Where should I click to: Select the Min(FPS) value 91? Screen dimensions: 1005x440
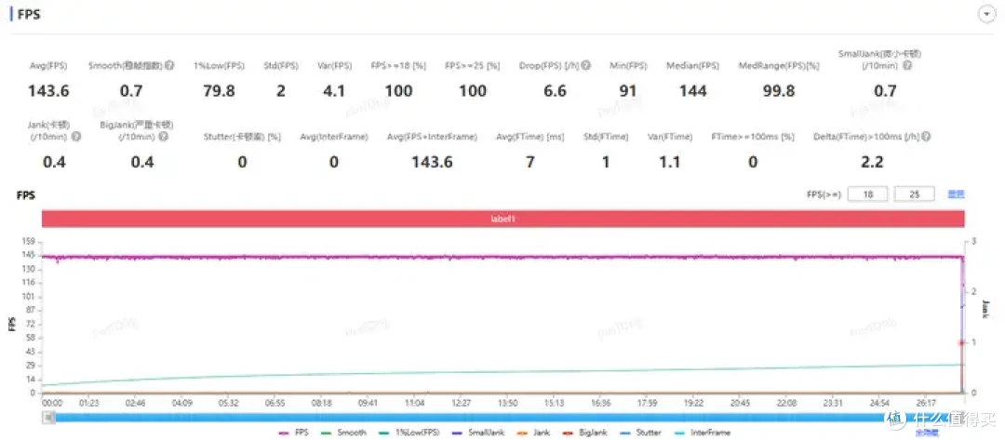628,91
